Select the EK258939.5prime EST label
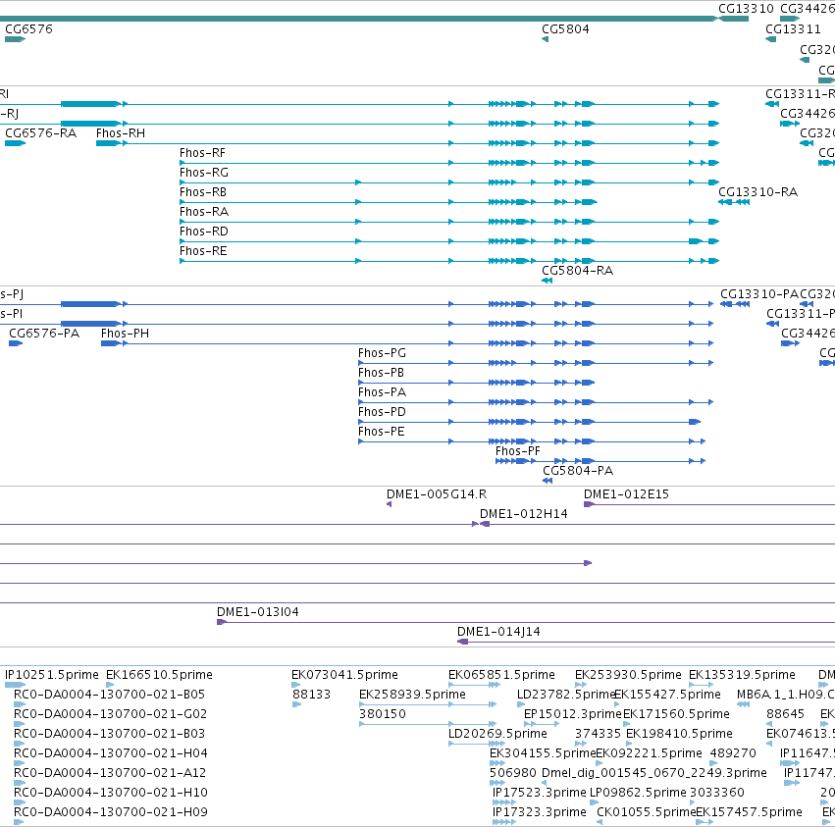 point(412,695)
